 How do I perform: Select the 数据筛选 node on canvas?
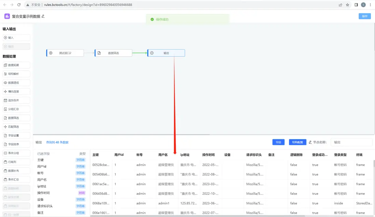click(x=113, y=53)
